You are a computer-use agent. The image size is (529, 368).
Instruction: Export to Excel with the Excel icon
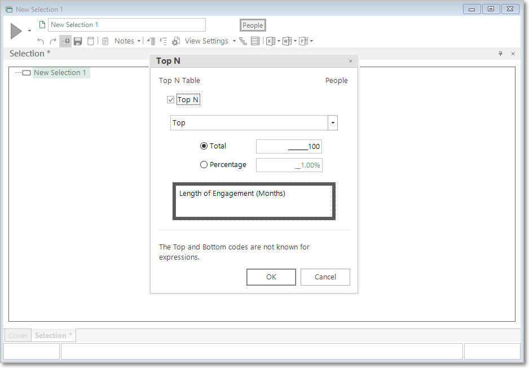coord(271,41)
